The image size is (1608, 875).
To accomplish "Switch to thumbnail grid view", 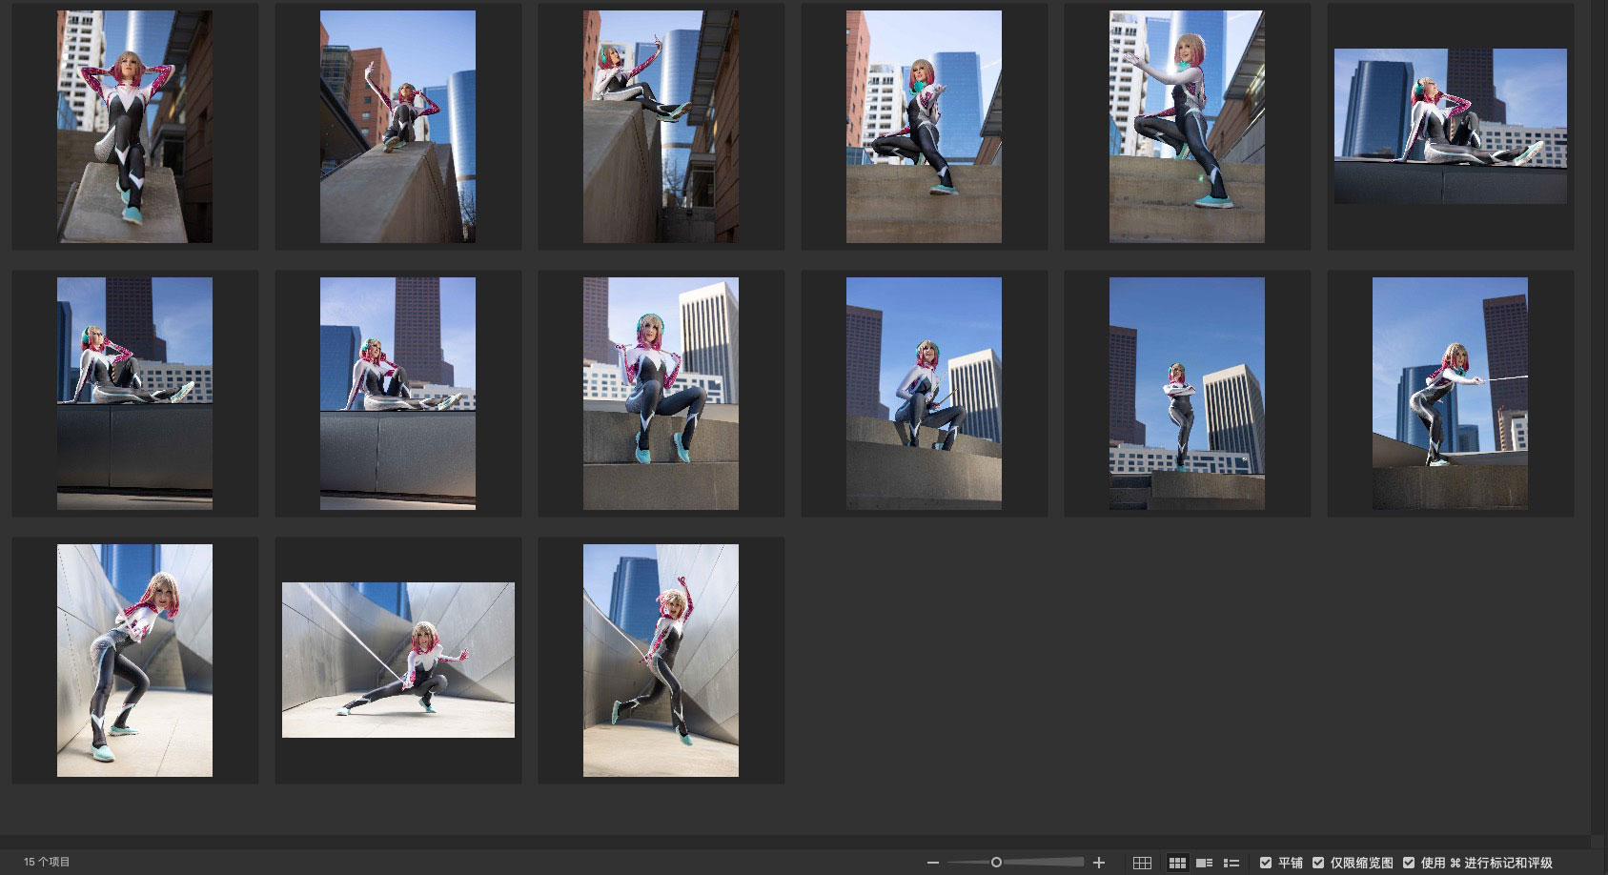I will pyautogui.click(x=1177, y=863).
